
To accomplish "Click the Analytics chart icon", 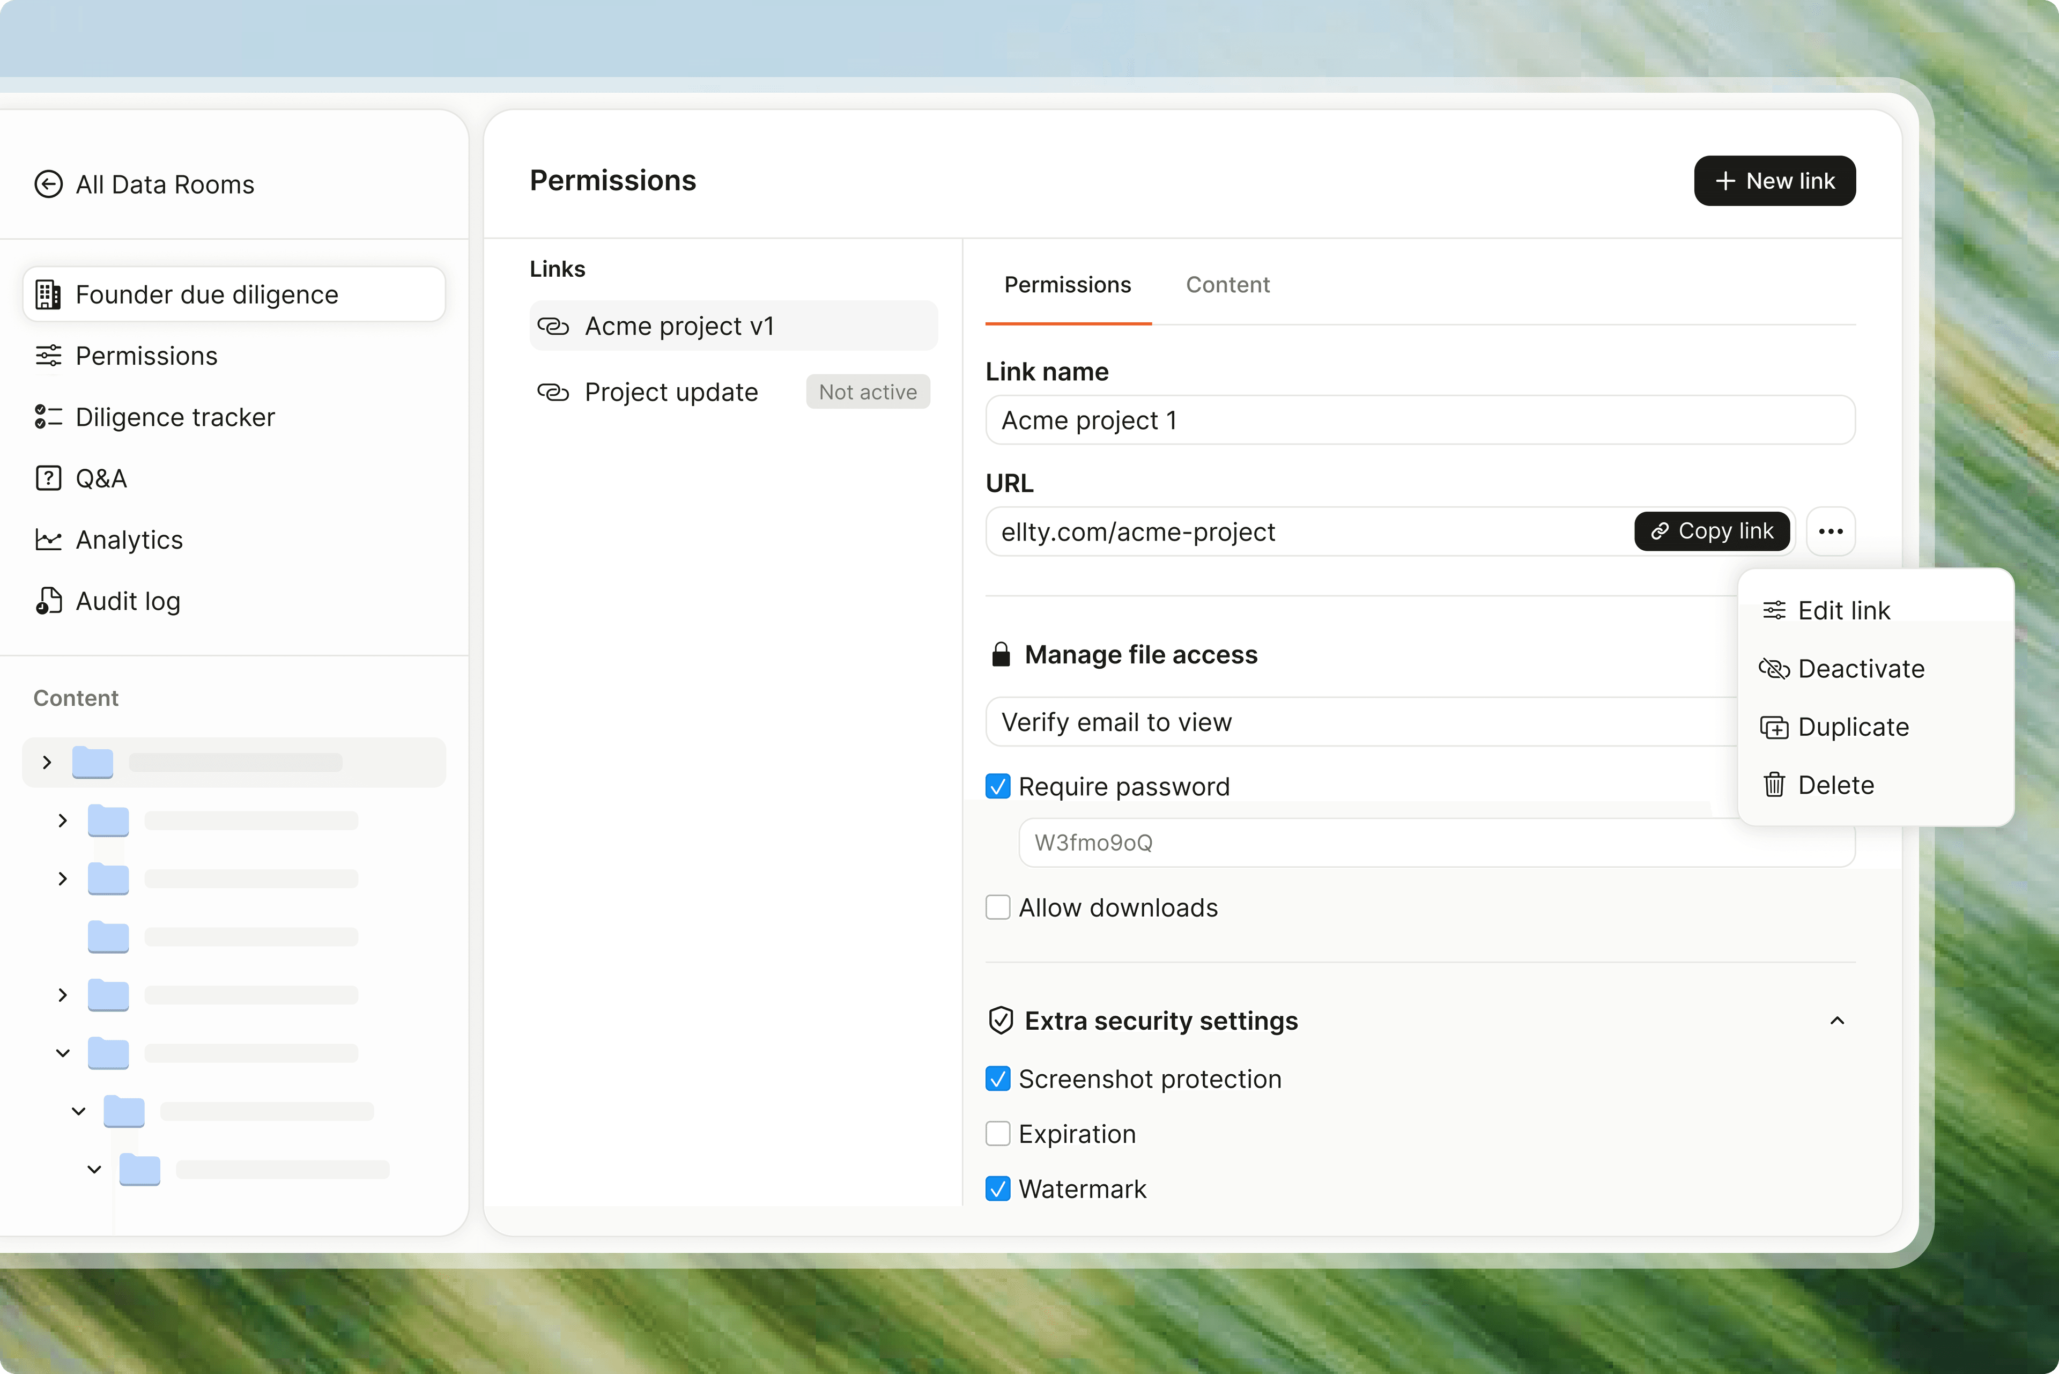I will click(x=48, y=540).
